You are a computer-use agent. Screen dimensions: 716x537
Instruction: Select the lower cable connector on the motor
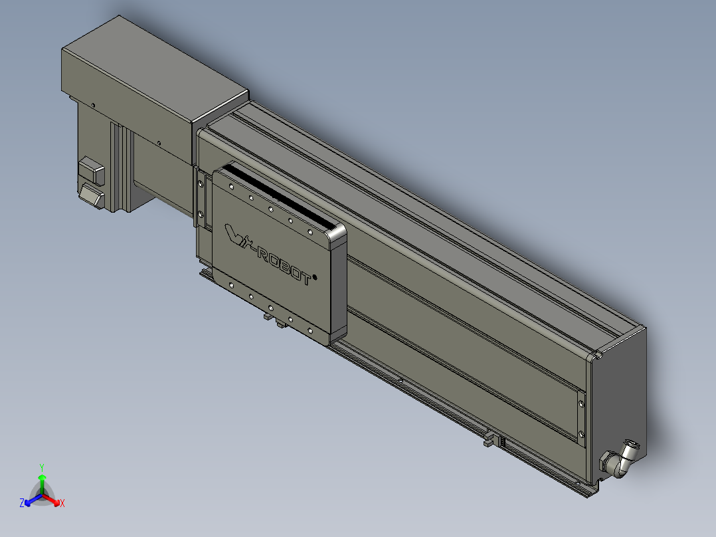point(92,195)
